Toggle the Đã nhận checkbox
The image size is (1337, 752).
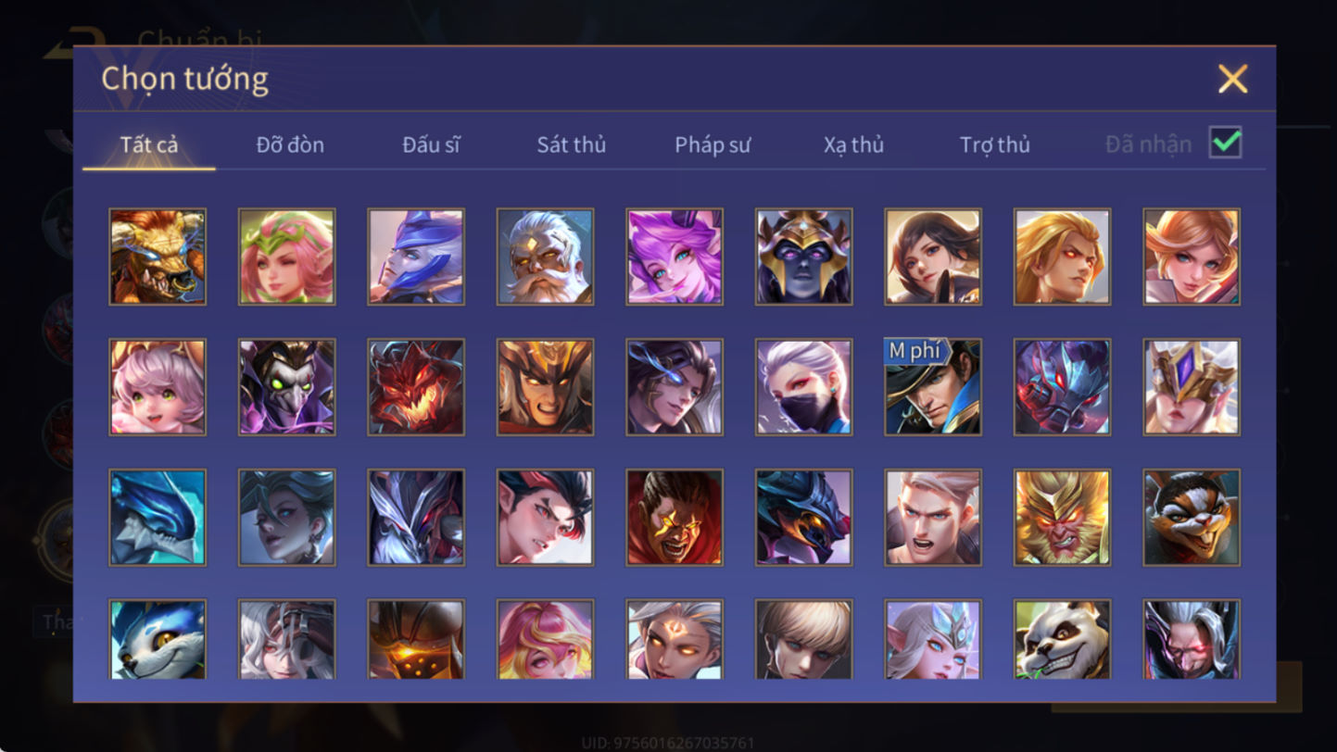pos(1226,143)
